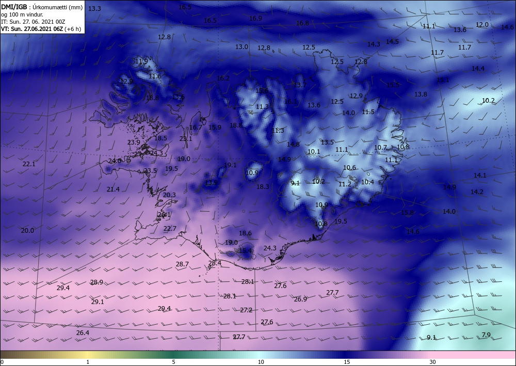Click the map value 26.4

tap(83, 333)
